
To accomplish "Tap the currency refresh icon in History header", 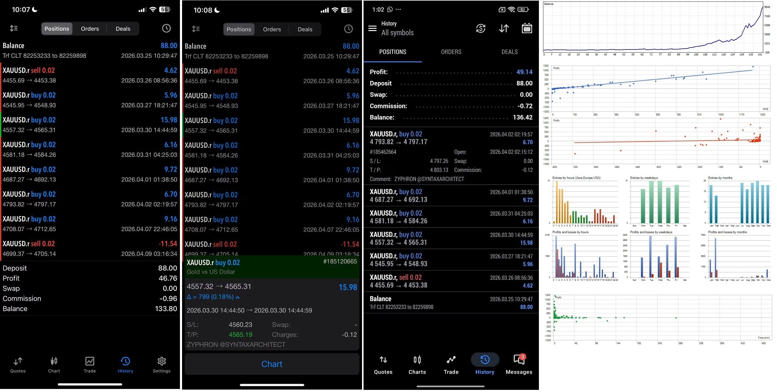I will (480, 29).
